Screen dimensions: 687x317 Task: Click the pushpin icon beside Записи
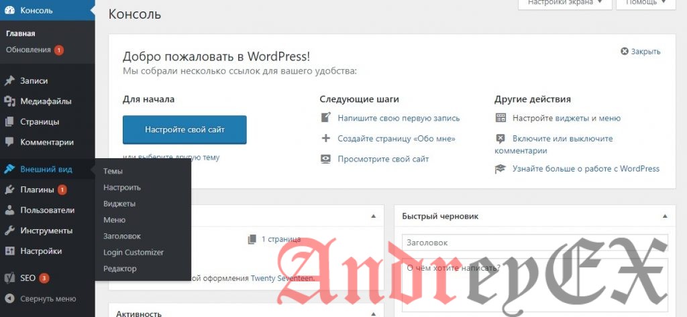point(9,81)
